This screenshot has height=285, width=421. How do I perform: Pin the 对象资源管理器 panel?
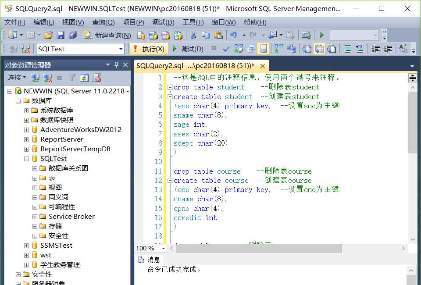(x=117, y=65)
